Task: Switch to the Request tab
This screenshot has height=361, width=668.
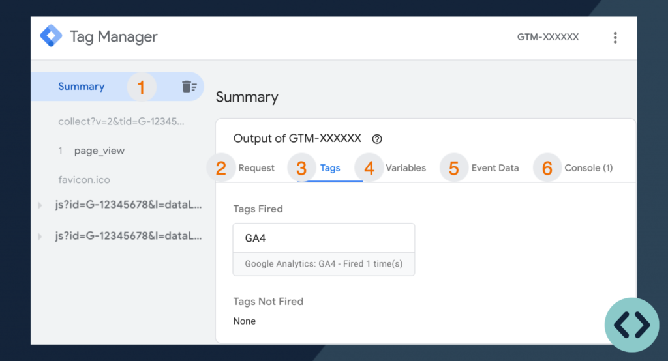Action: pyautogui.click(x=256, y=168)
